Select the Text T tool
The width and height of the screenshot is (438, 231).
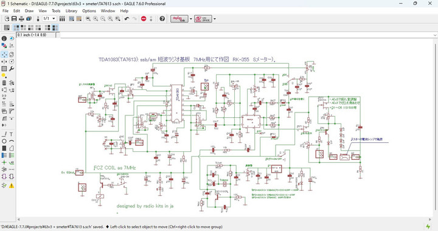12,134
